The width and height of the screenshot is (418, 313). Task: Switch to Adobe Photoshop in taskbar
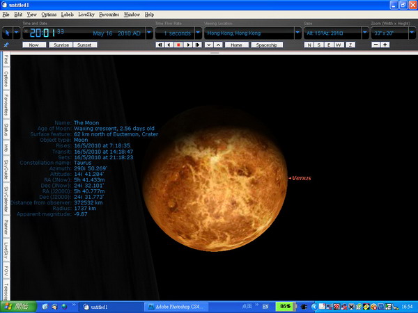173,306
